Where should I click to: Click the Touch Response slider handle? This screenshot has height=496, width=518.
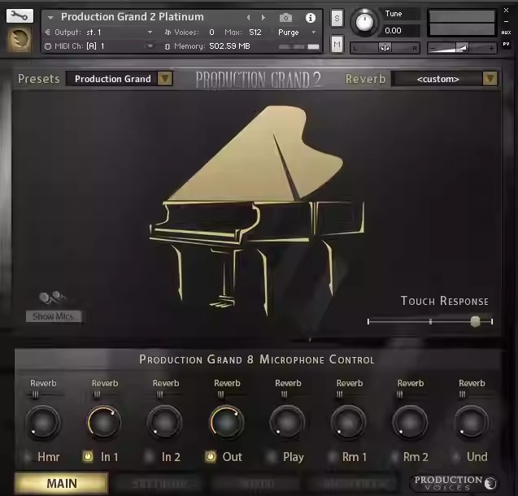475,321
